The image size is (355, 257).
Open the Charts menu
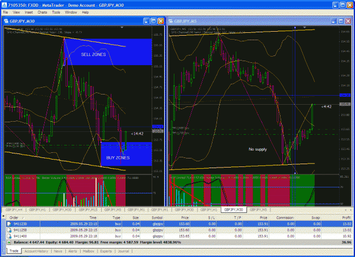[x=43, y=12]
